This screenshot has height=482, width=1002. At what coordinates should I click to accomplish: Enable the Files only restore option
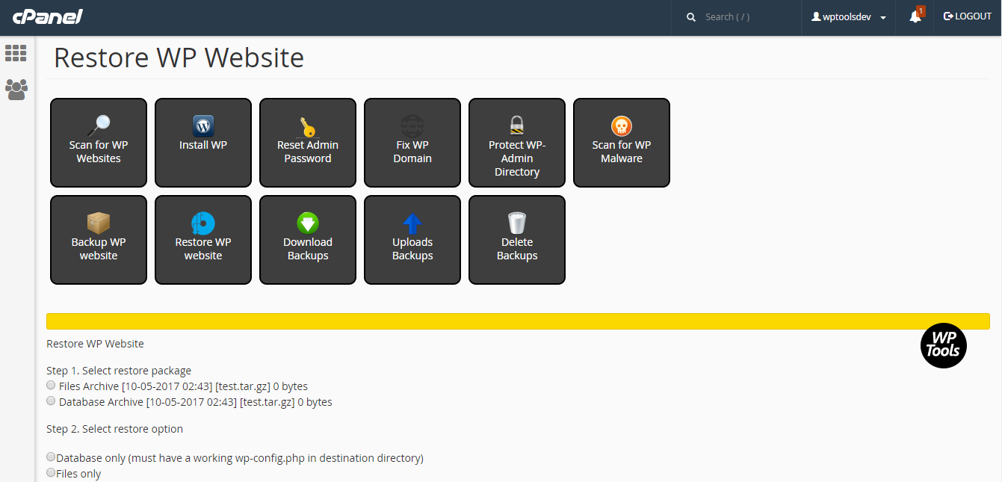click(x=51, y=472)
